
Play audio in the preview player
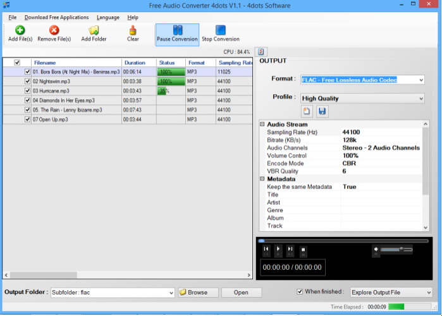pos(278,249)
